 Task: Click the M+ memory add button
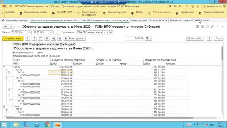coord(175,6)
